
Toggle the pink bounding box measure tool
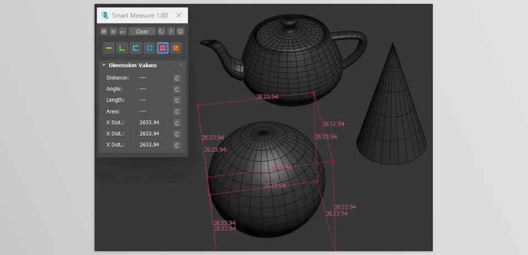pyautogui.click(x=162, y=48)
